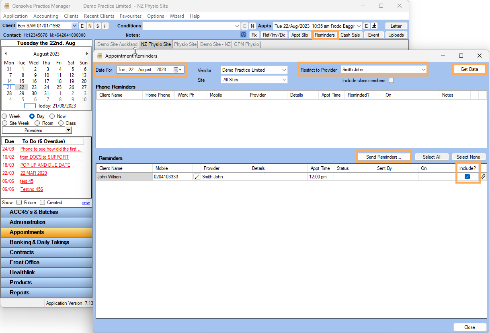Click the Select All button
This screenshot has width=490, height=333.
pyautogui.click(x=431, y=157)
